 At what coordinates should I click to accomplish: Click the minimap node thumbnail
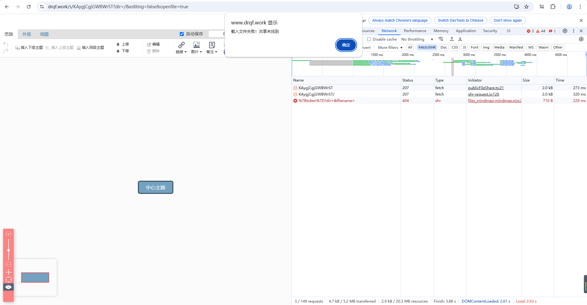pos(35,278)
